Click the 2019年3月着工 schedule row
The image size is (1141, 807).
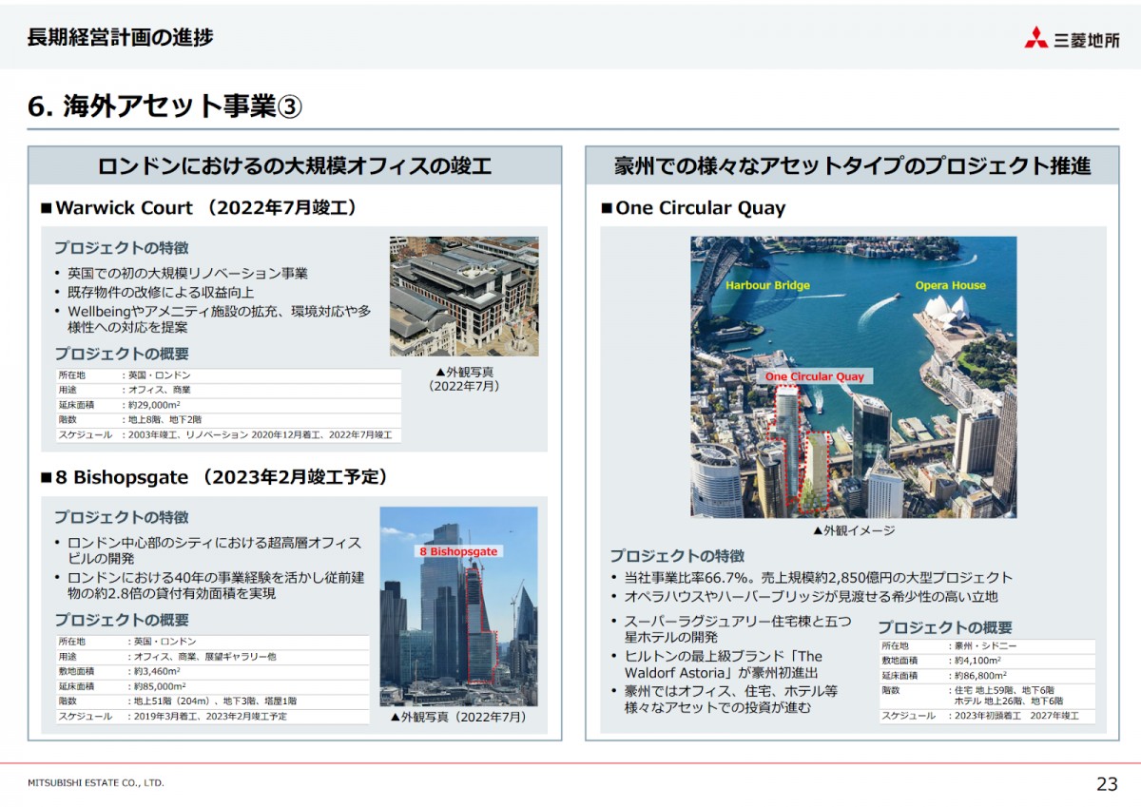(x=213, y=717)
